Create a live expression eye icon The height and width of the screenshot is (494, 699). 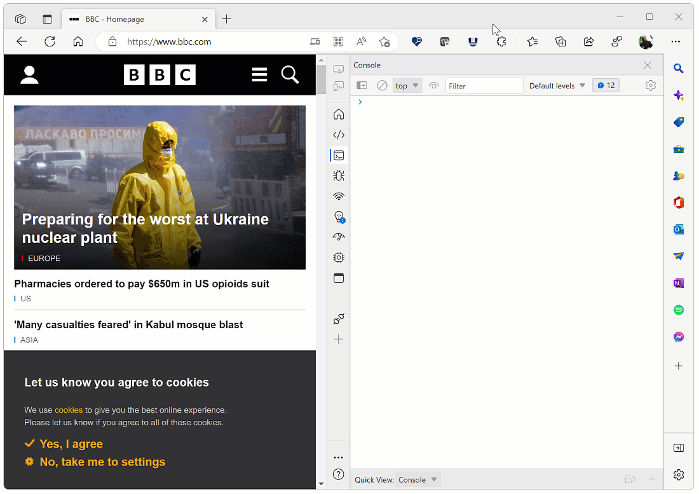434,85
